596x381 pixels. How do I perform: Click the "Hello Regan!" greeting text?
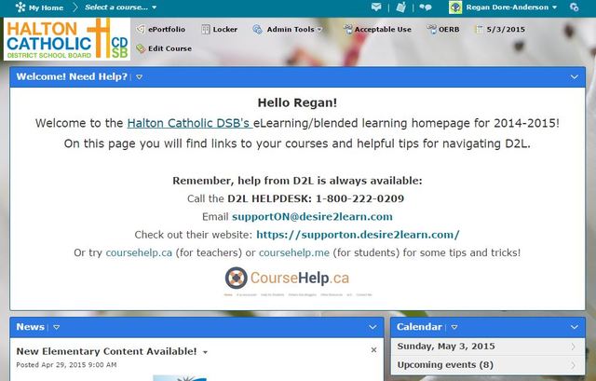(x=297, y=102)
